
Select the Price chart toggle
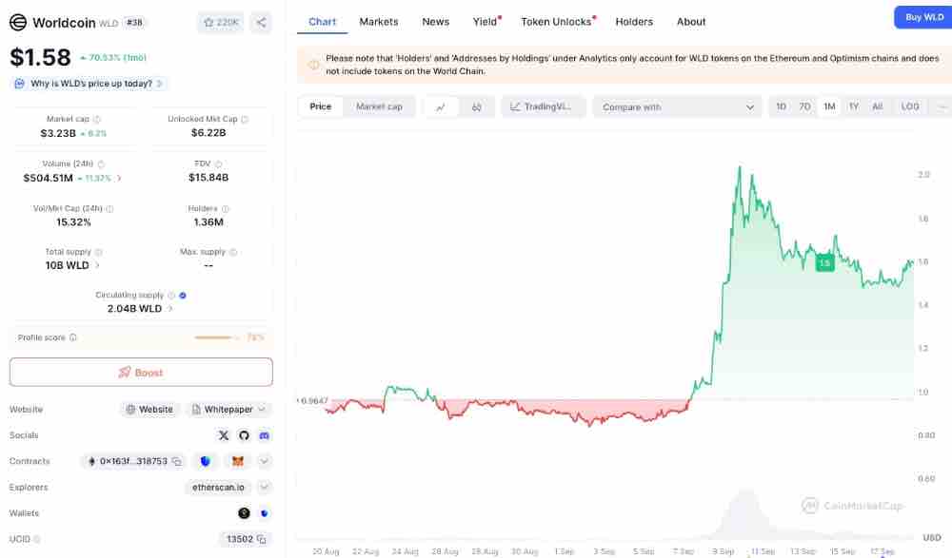tap(321, 106)
